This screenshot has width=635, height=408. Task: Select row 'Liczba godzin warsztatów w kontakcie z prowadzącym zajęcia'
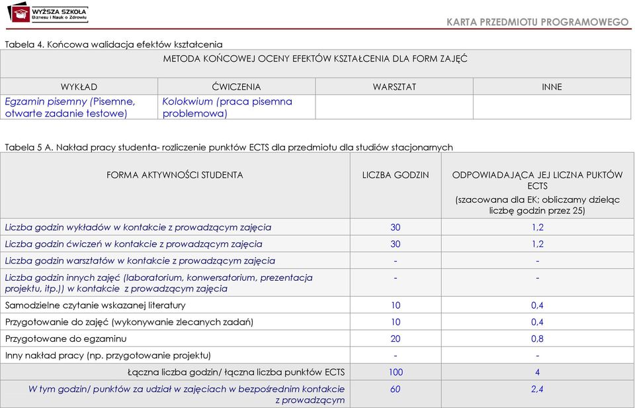click(x=317, y=260)
